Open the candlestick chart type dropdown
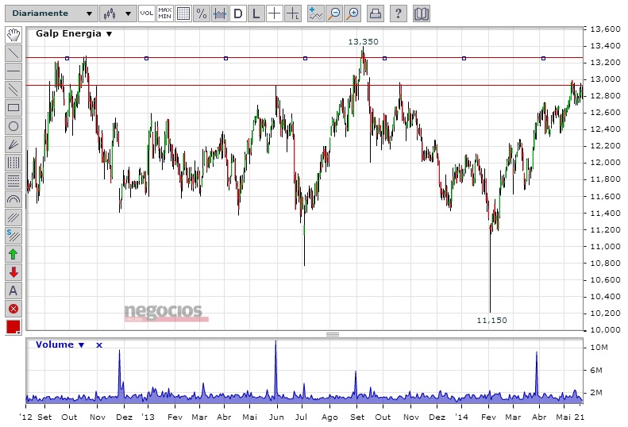This screenshot has width=628, height=427. click(118, 13)
